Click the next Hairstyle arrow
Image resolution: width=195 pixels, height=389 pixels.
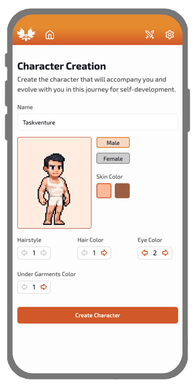coord(44,253)
